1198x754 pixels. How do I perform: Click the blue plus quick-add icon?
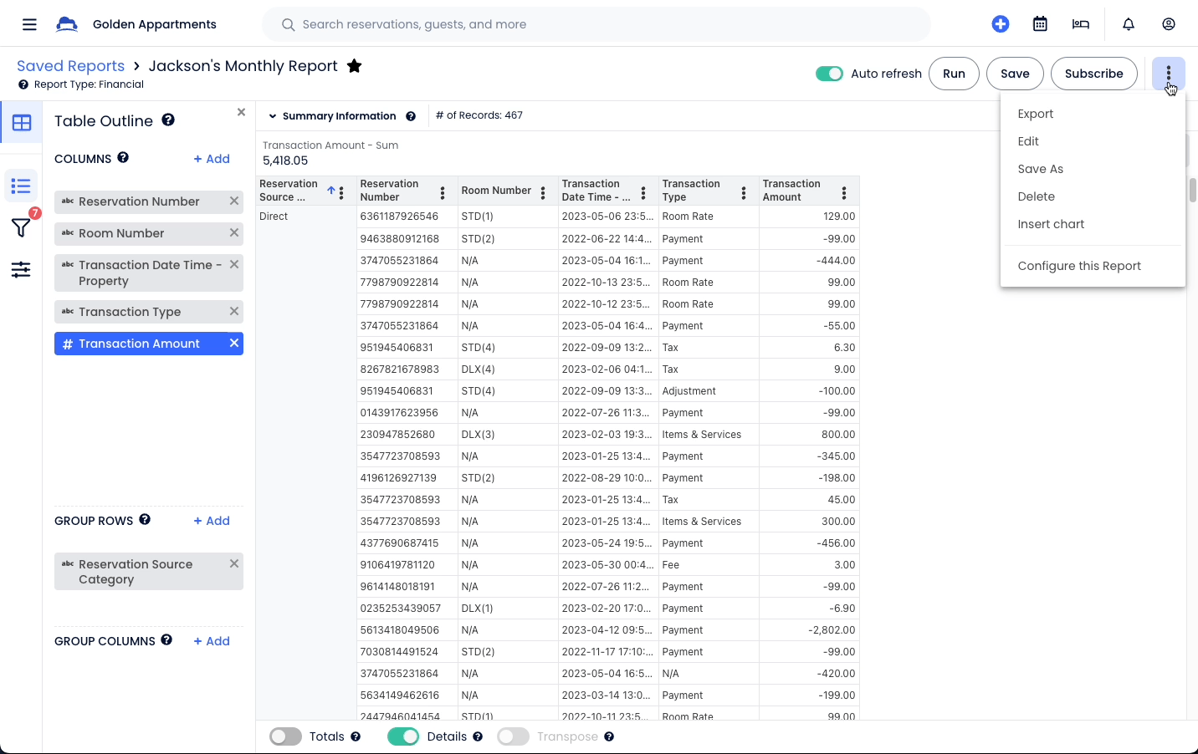pos(1001,24)
